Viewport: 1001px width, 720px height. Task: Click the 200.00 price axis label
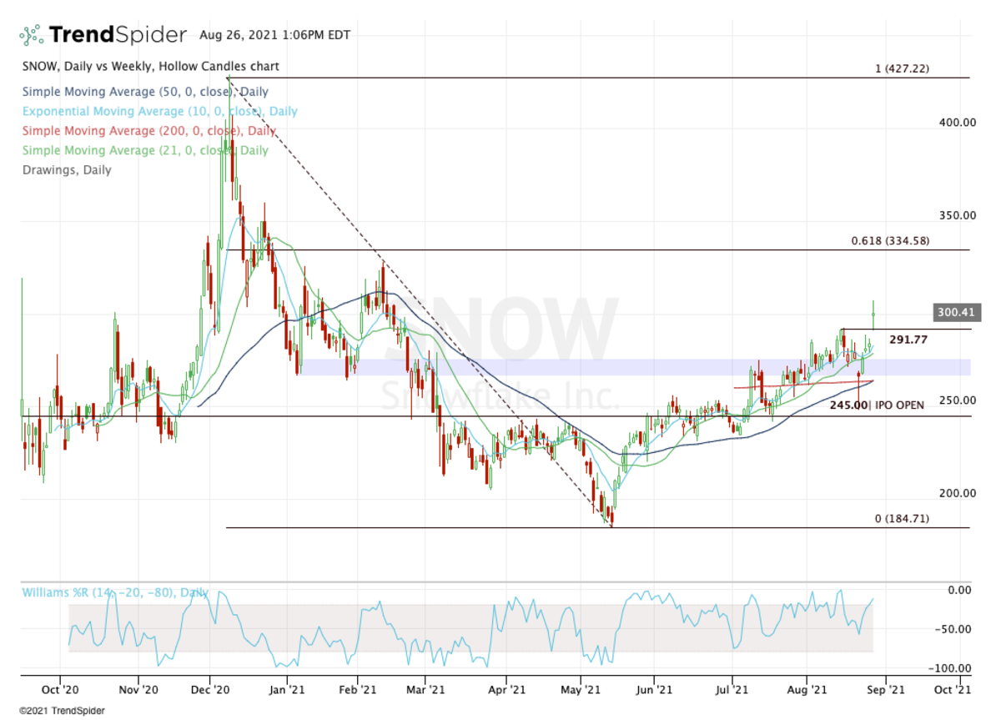click(x=957, y=493)
